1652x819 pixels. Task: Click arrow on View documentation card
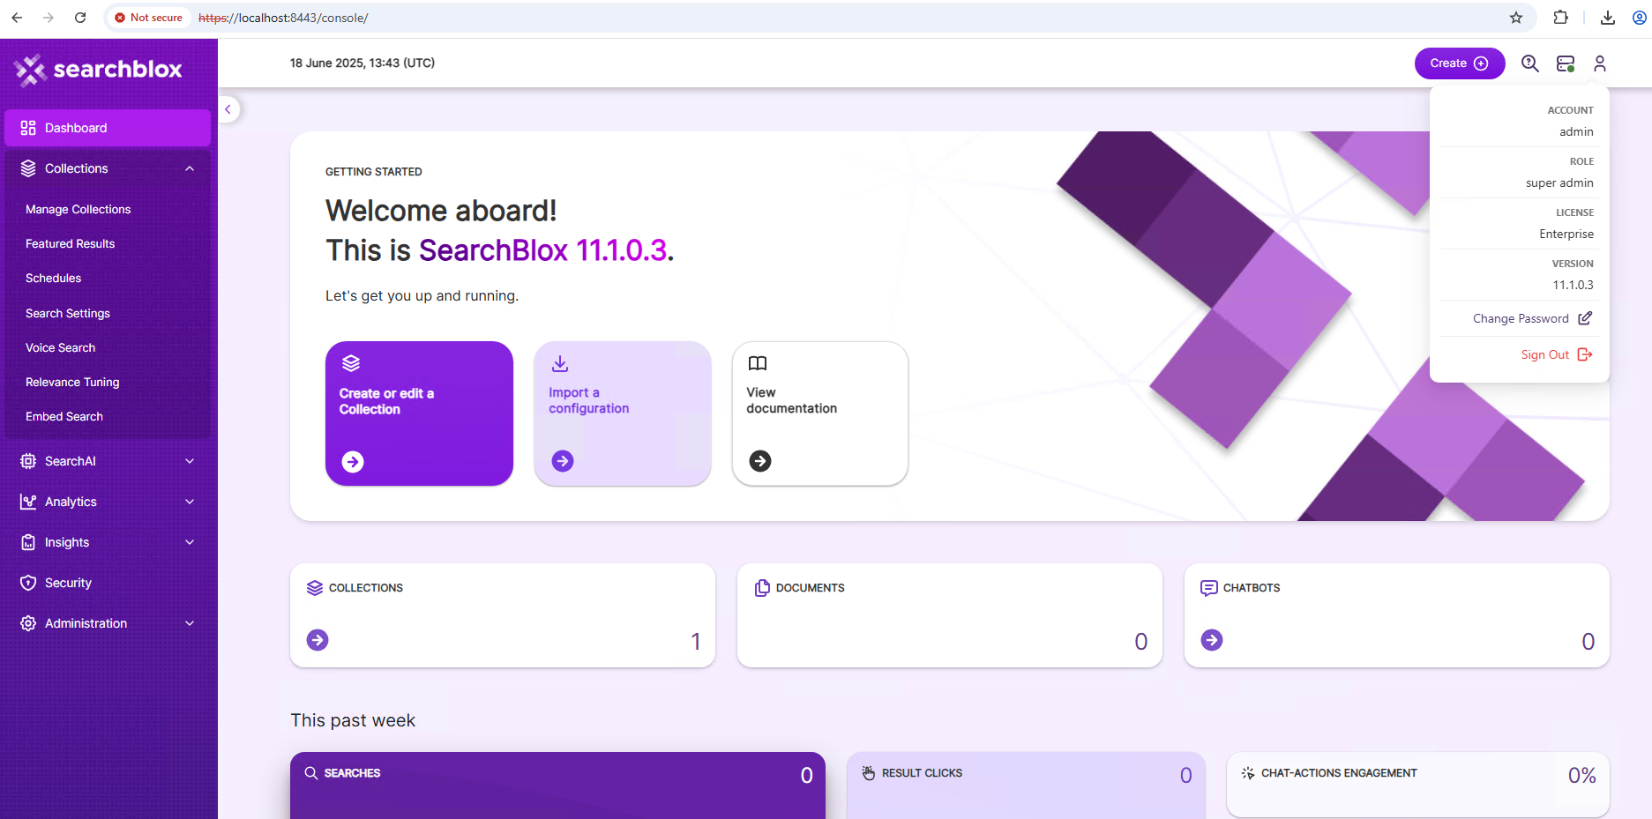click(x=760, y=461)
